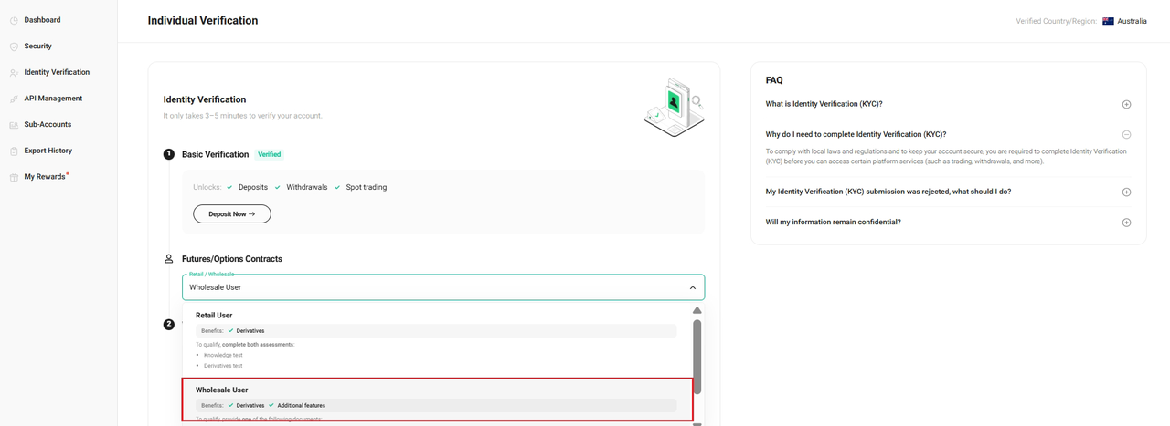1170x426 pixels.
Task: Collapse 'Why do I need to complete' FAQ
Action: (1126, 134)
